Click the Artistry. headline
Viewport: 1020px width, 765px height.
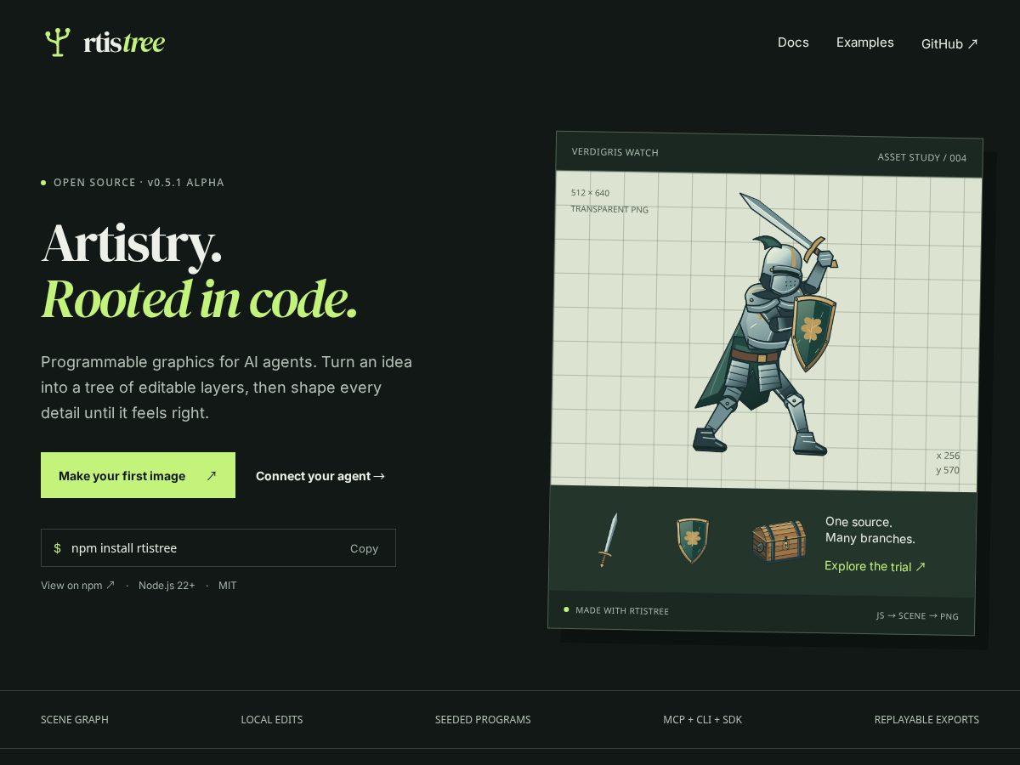(x=132, y=244)
